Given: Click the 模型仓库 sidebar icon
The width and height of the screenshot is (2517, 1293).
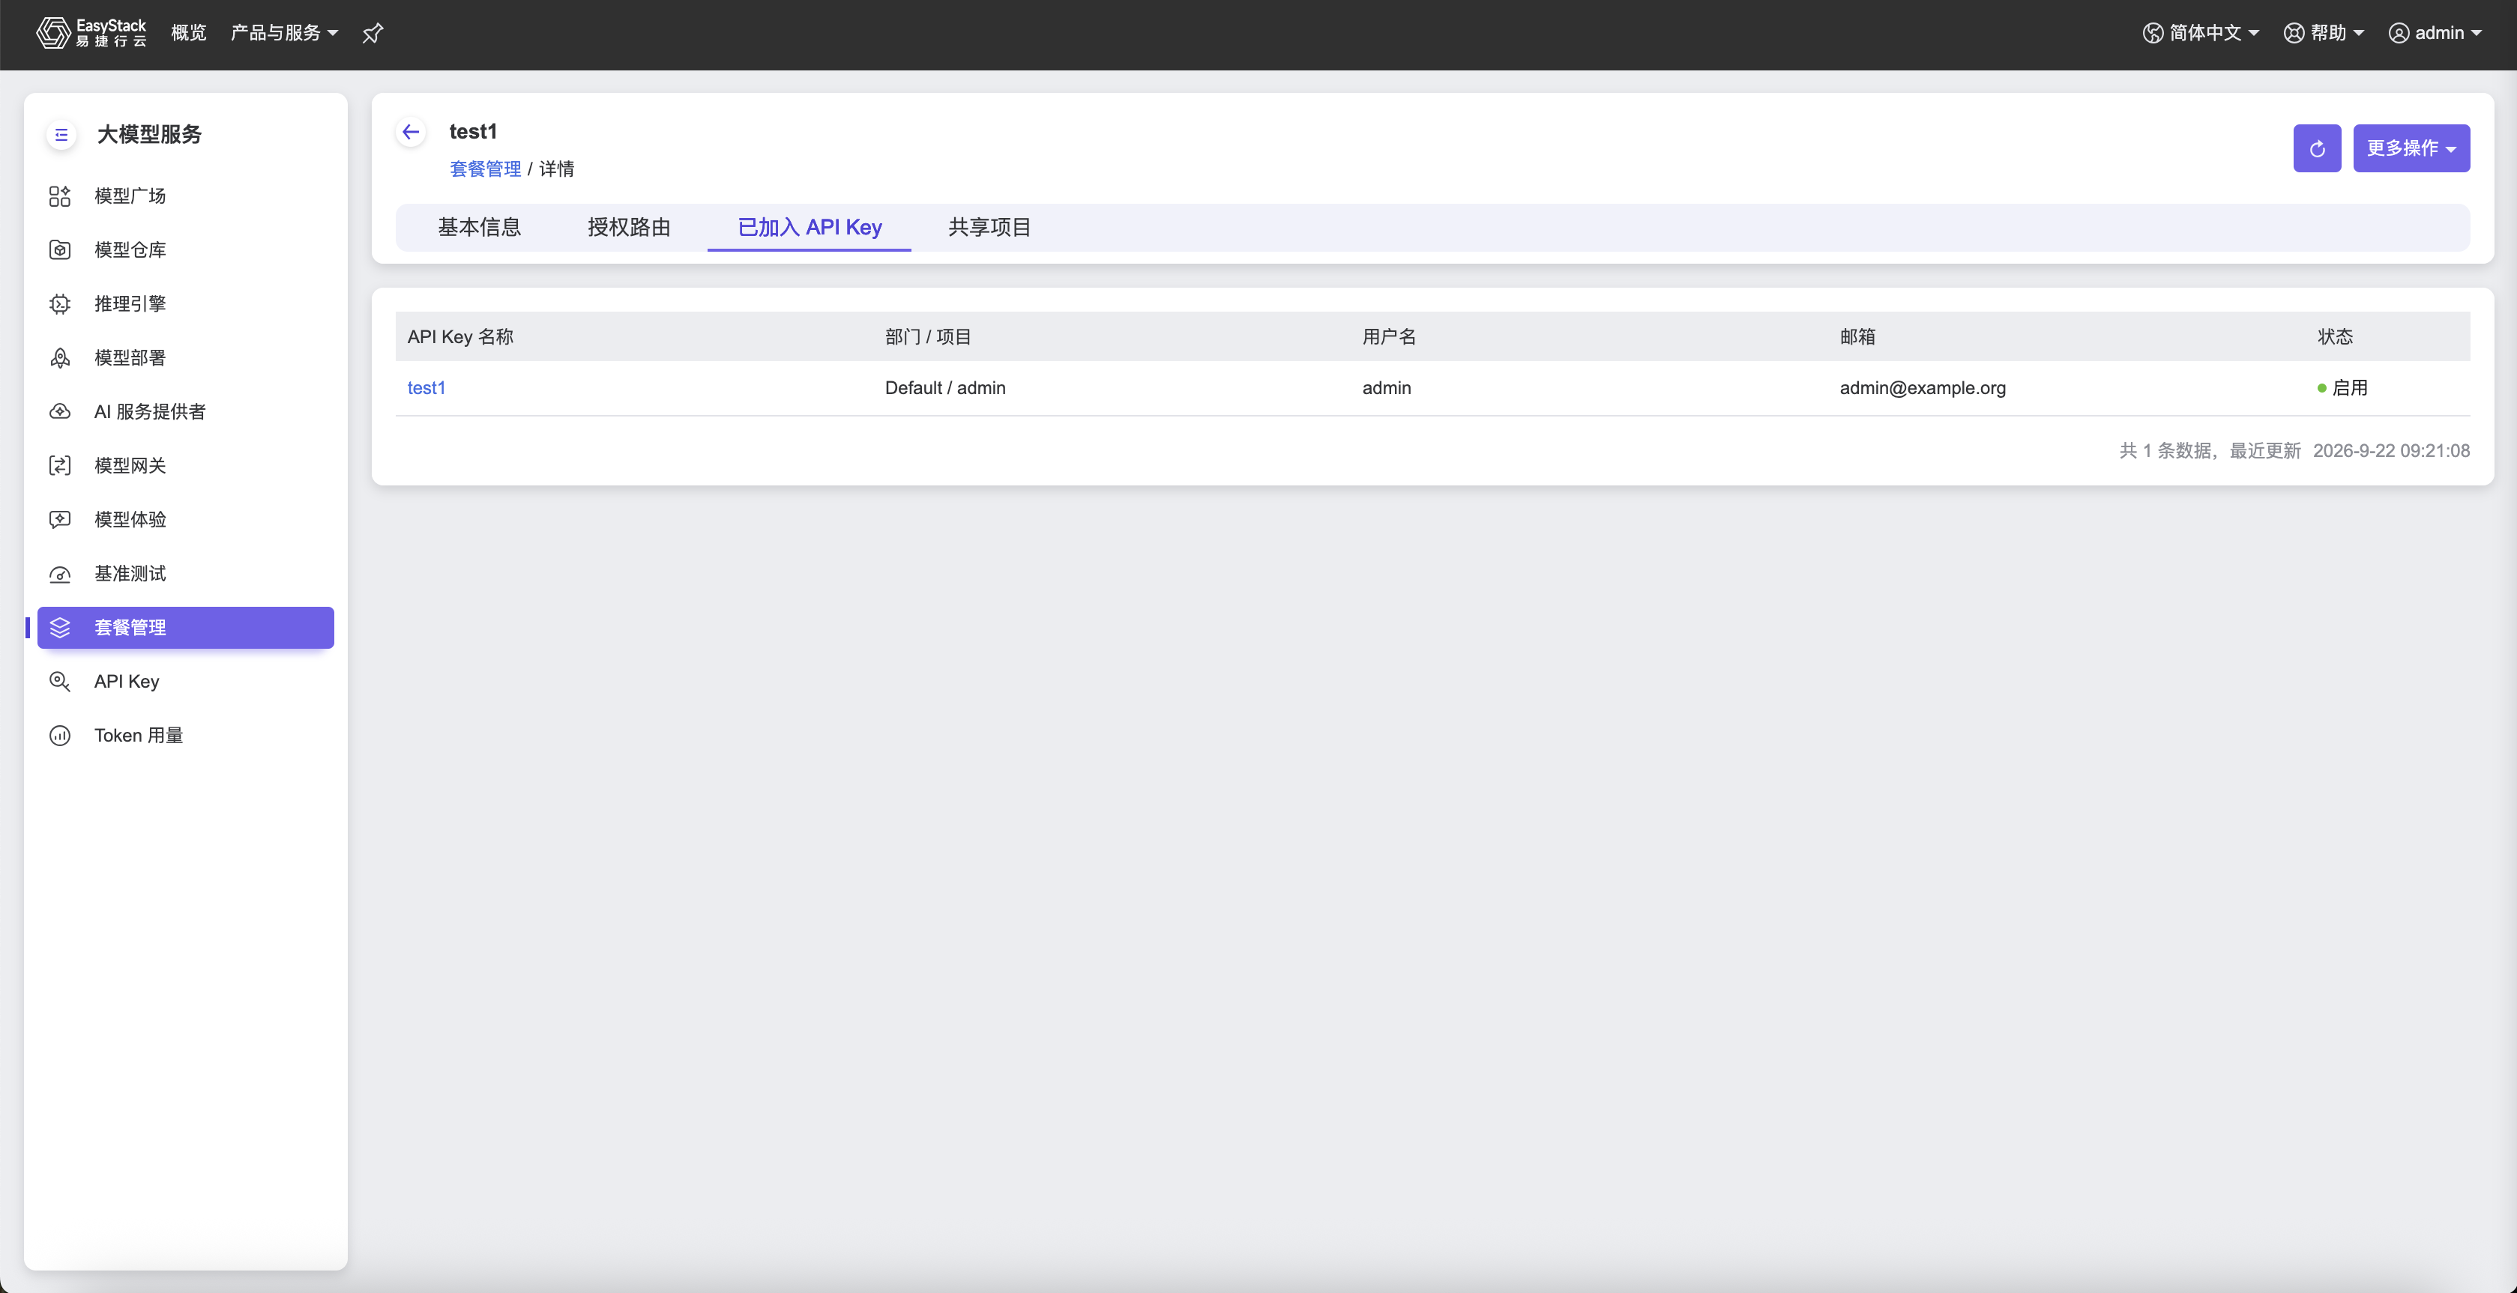Looking at the screenshot, I should click(60, 250).
